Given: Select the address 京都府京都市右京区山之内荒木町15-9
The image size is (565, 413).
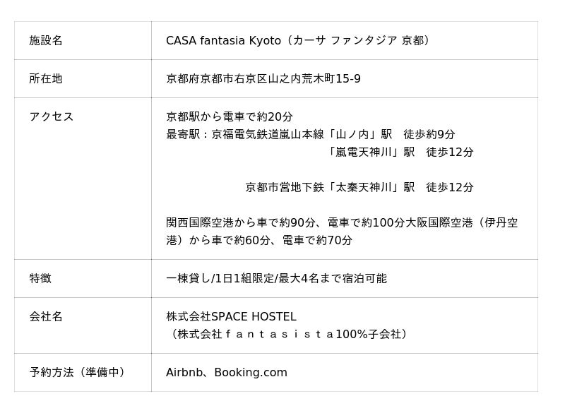Looking at the screenshot, I should (x=263, y=79).
